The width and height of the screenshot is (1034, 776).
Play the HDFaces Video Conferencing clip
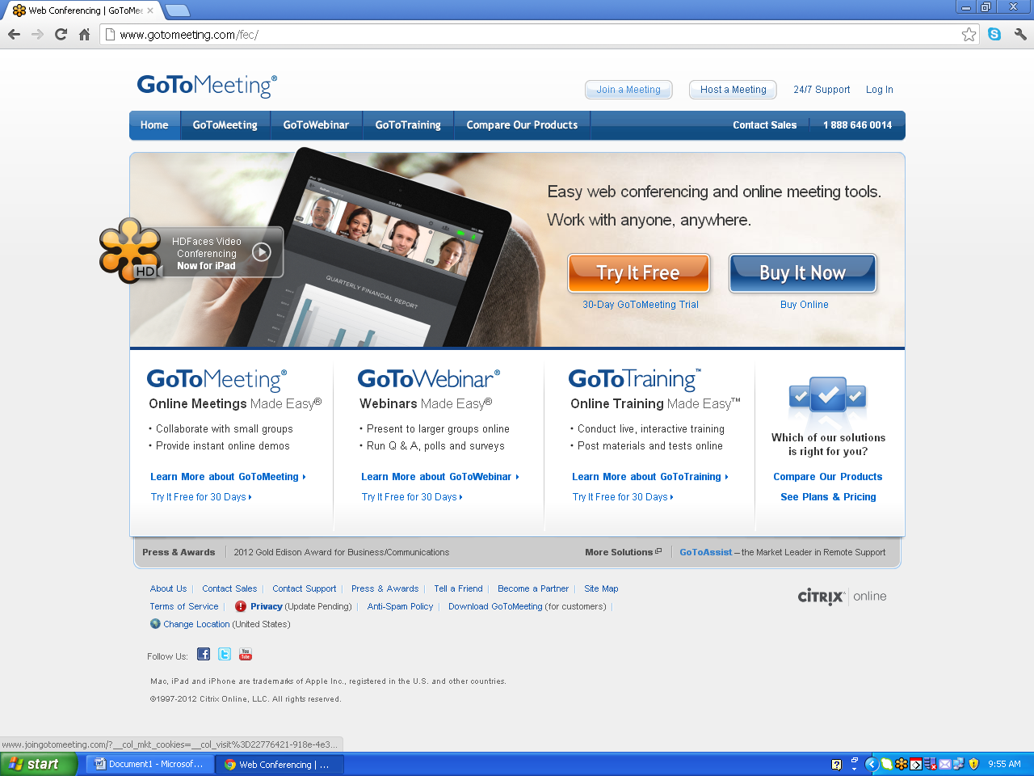(261, 252)
